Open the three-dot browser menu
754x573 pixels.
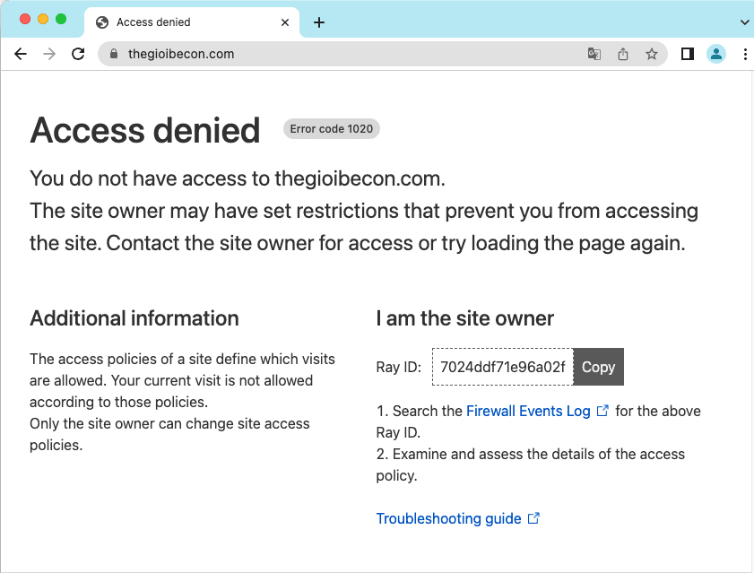745,54
